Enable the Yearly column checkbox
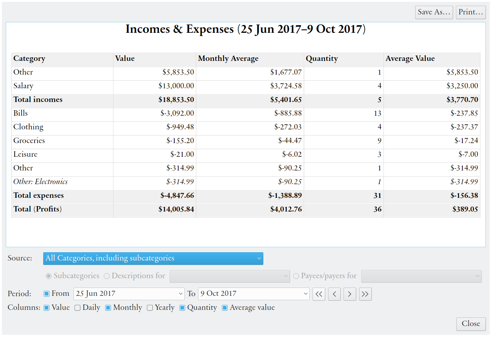493x338 pixels. coord(150,308)
